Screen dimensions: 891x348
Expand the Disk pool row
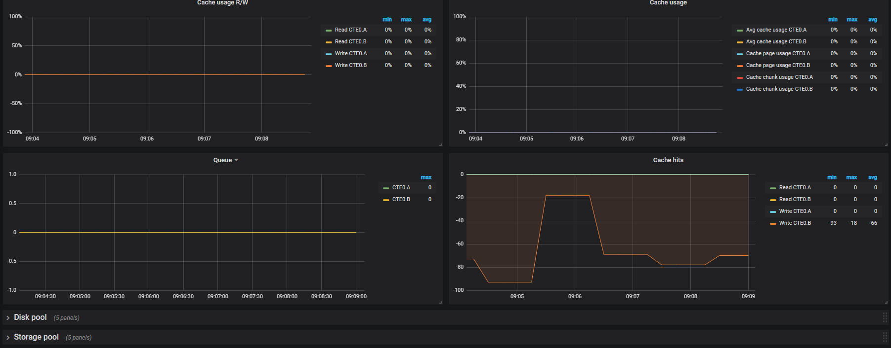click(30, 317)
